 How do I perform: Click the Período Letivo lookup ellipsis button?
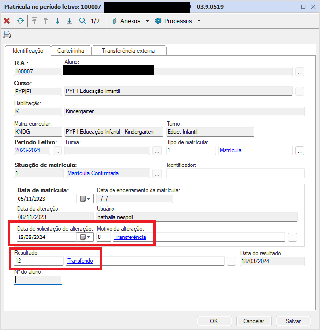point(57,151)
